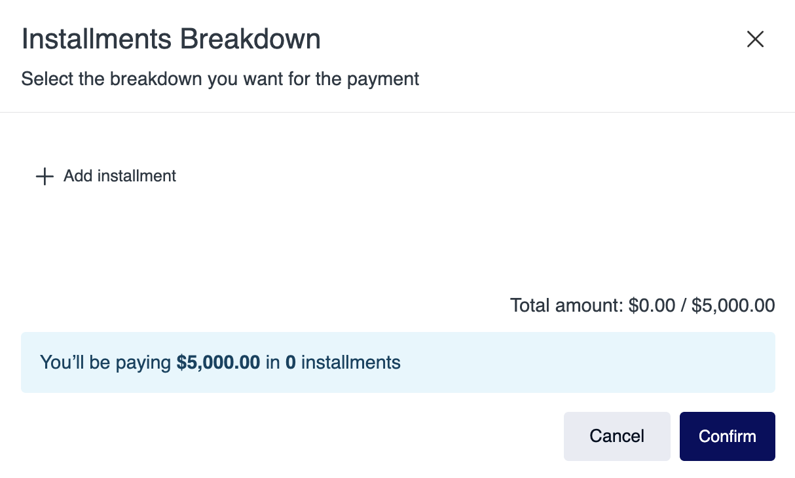Click the $0.00 current total value
The width and height of the screenshot is (795, 478).
point(652,305)
